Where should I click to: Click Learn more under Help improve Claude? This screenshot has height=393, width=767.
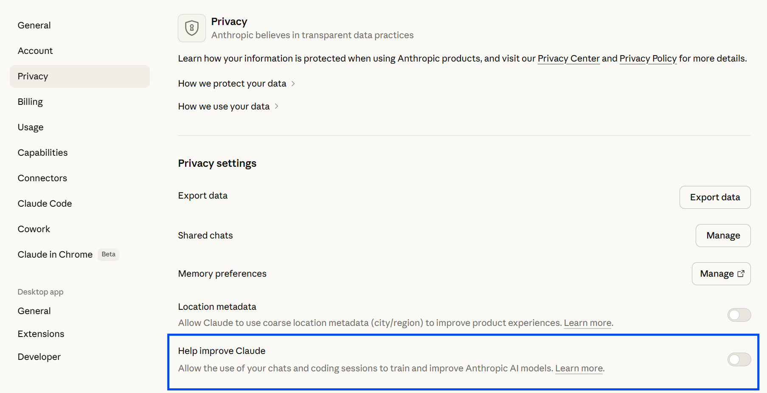579,368
